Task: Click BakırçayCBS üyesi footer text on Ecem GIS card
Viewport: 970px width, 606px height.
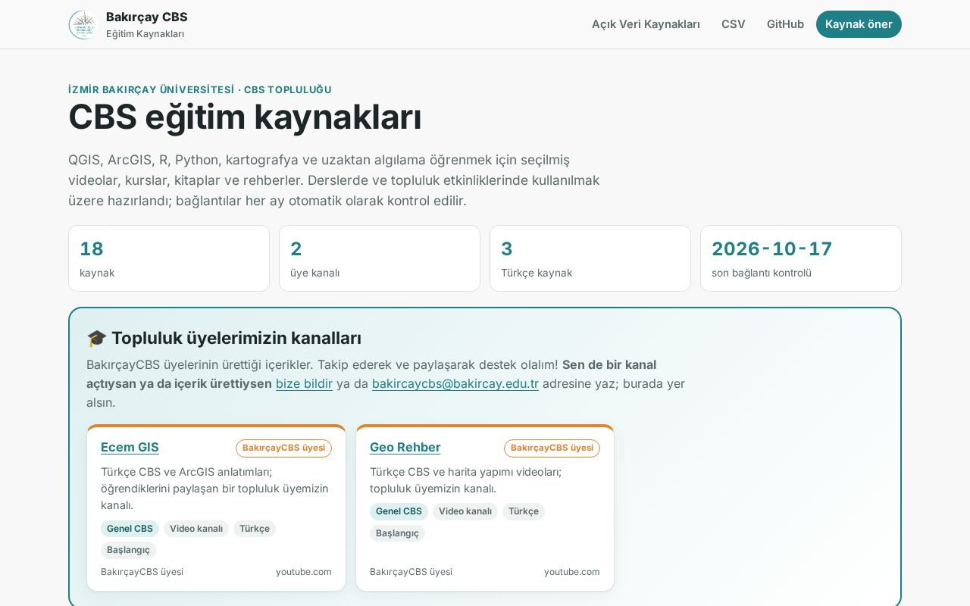Action: [142, 572]
